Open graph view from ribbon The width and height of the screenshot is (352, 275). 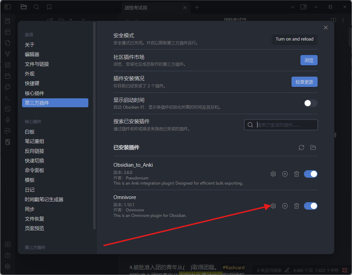click(8, 54)
